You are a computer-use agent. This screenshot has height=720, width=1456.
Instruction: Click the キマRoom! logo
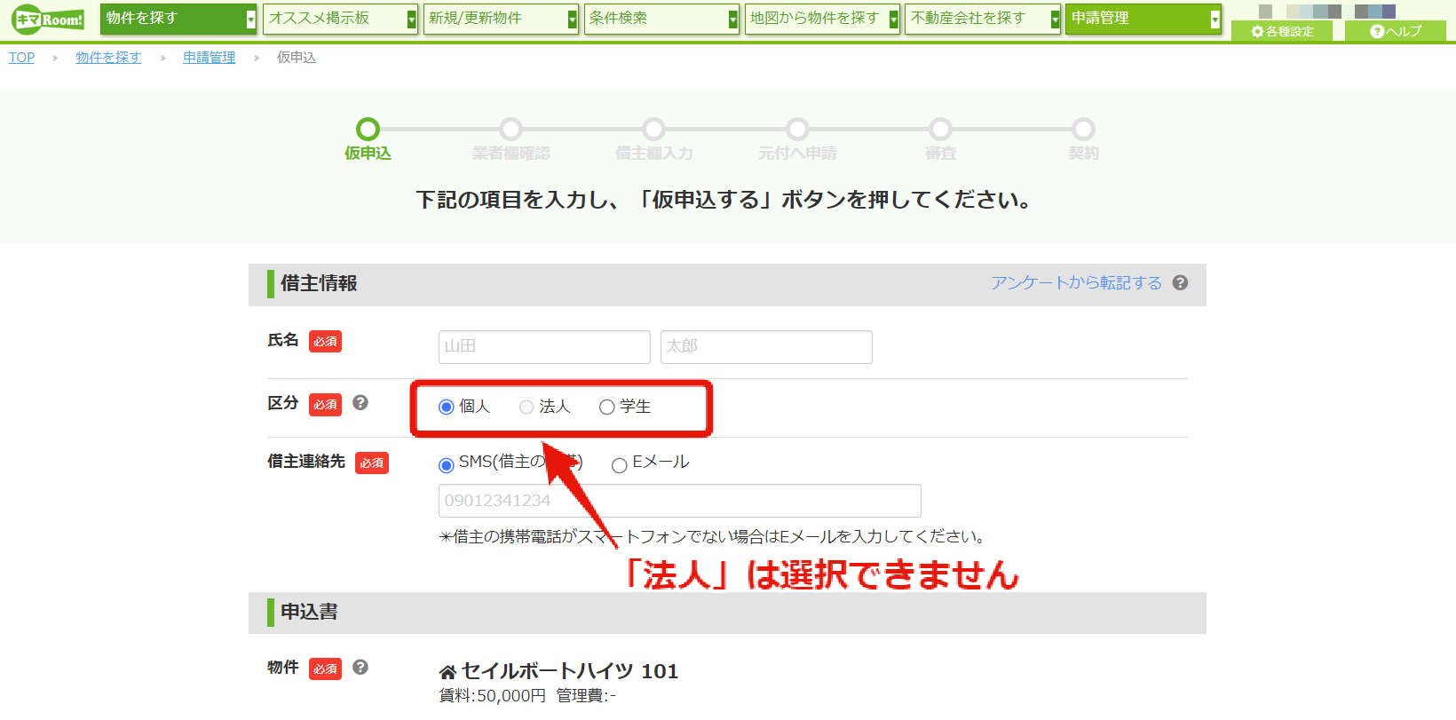[x=49, y=19]
